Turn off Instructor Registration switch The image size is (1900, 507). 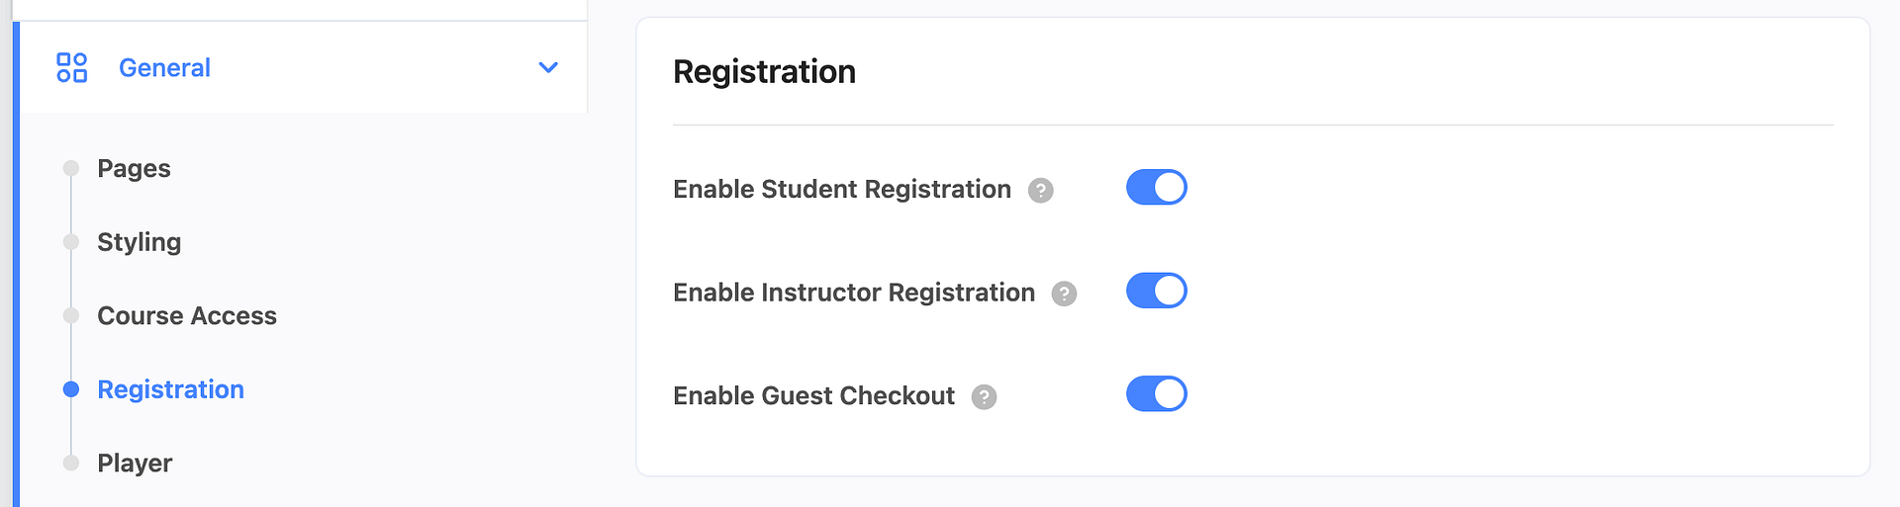[1156, 291]
